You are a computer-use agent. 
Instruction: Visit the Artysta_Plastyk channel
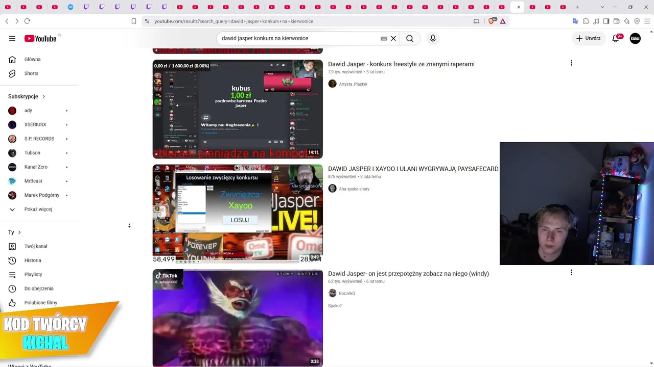tap(353, 84)
